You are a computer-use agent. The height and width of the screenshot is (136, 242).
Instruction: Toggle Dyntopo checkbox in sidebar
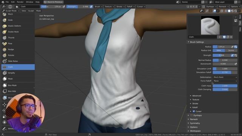pos(192,115)
